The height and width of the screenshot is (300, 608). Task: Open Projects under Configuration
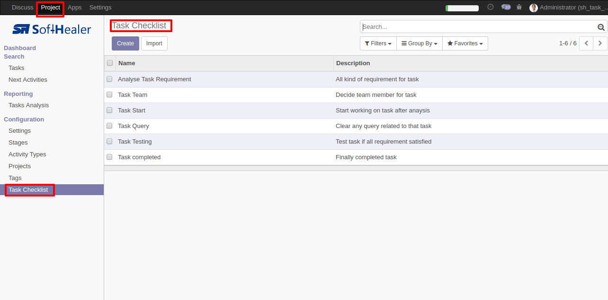pyautogui.click(x=19, y=166)
